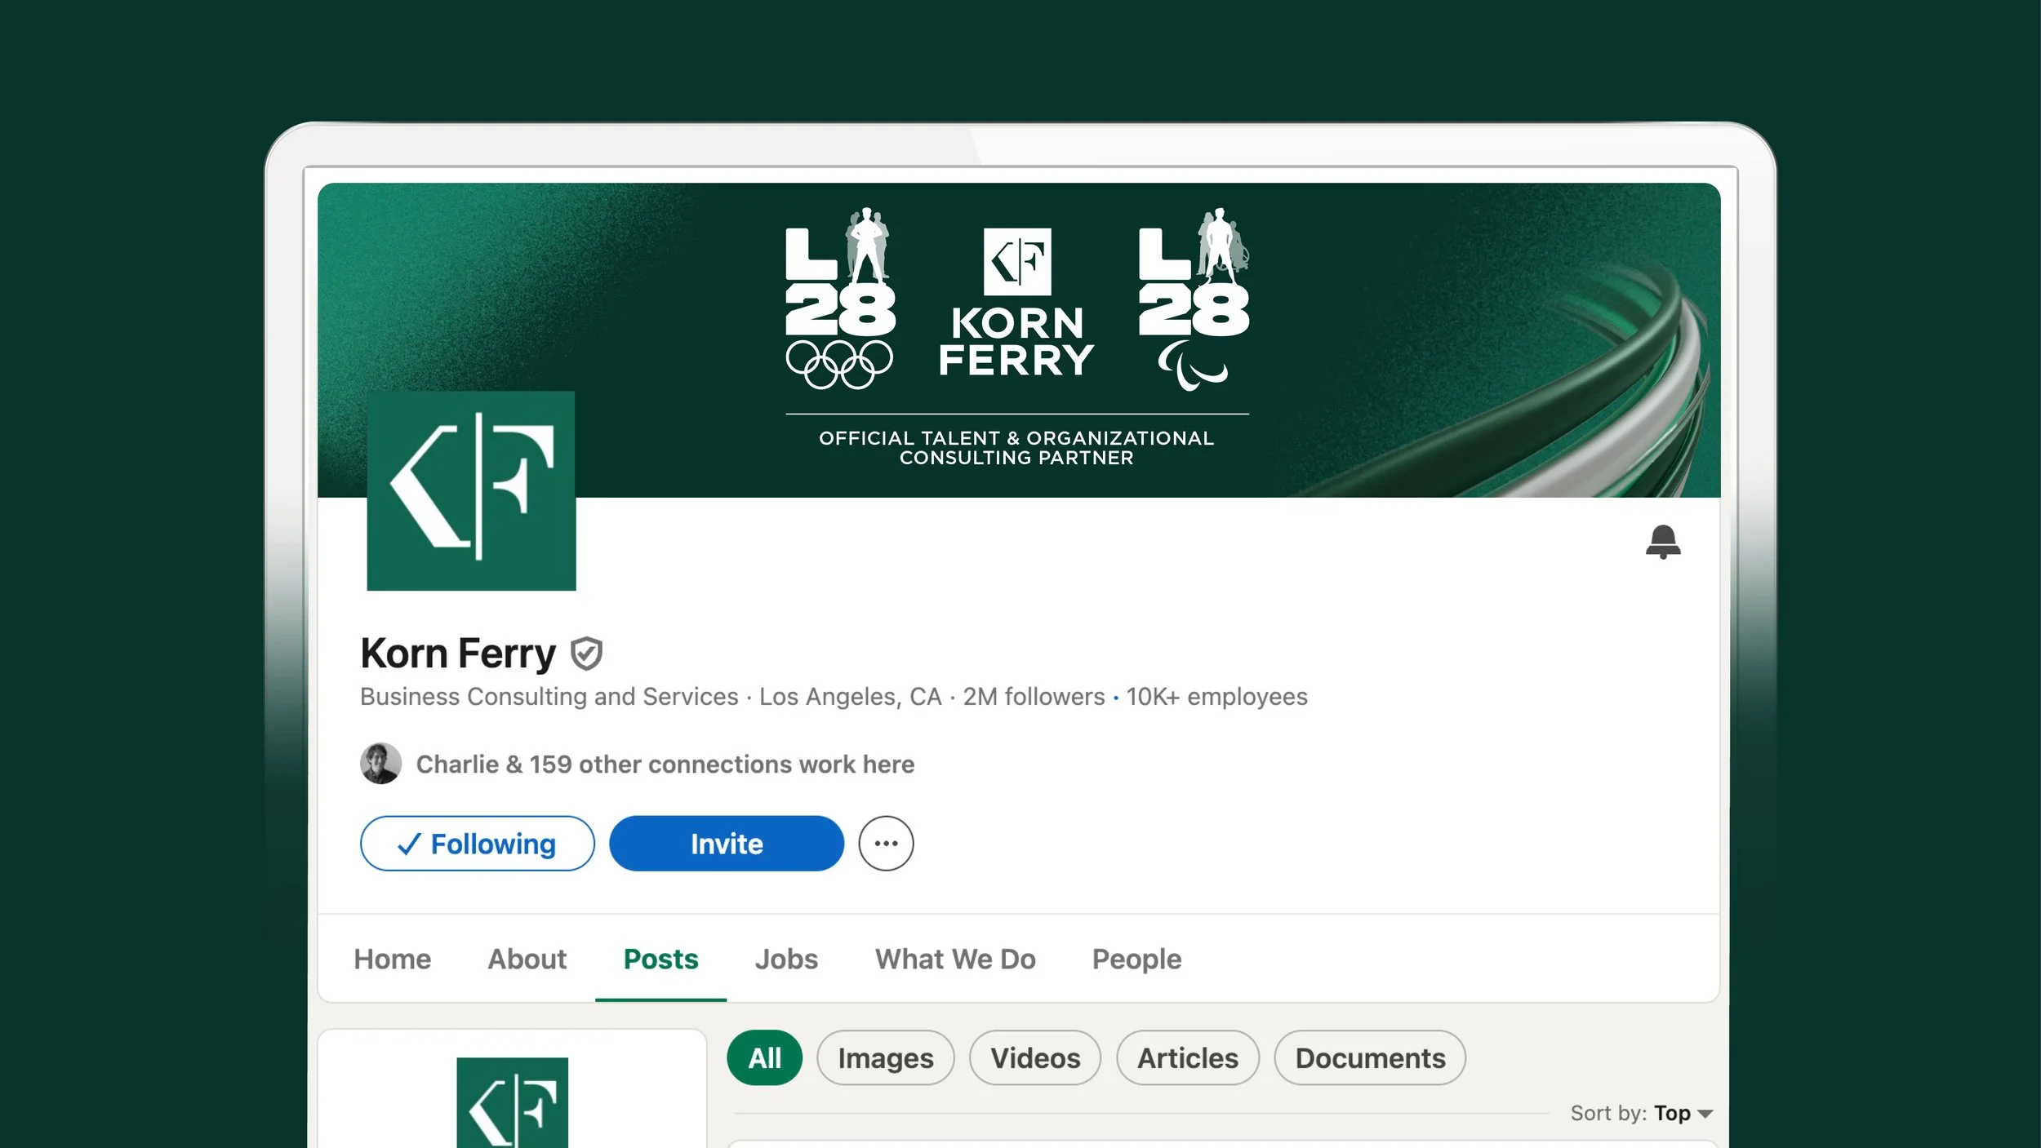
Task: Click the LA28 Olympic rings logo in banner
Action: [x=839, y=298]
